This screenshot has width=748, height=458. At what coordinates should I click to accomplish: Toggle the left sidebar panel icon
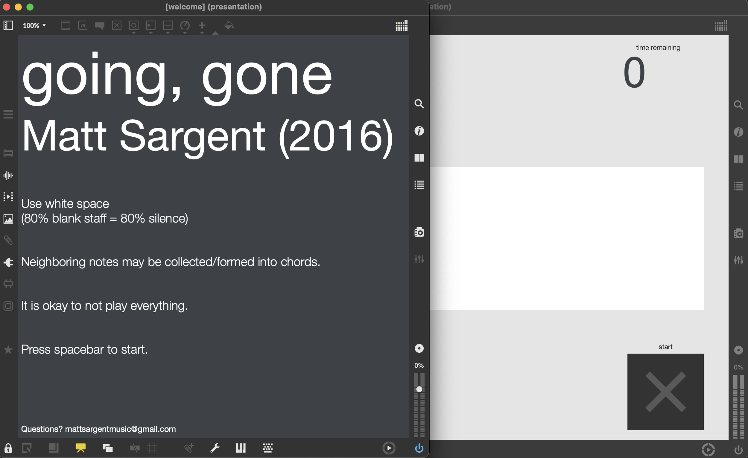click(x=8, y=25)
